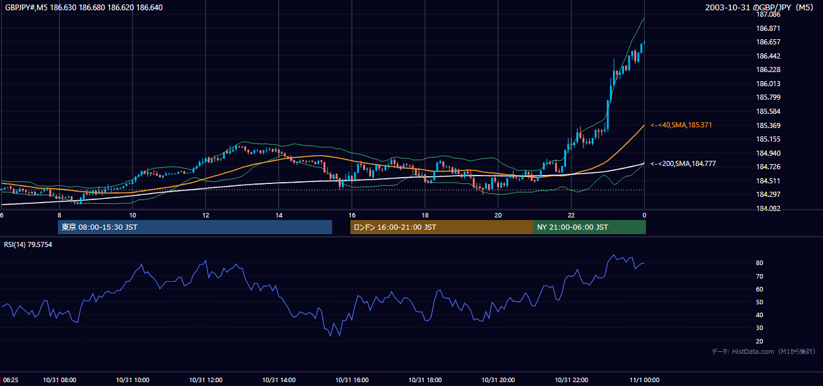Click hour-axis label 16 under the price chart

point(352,215)
